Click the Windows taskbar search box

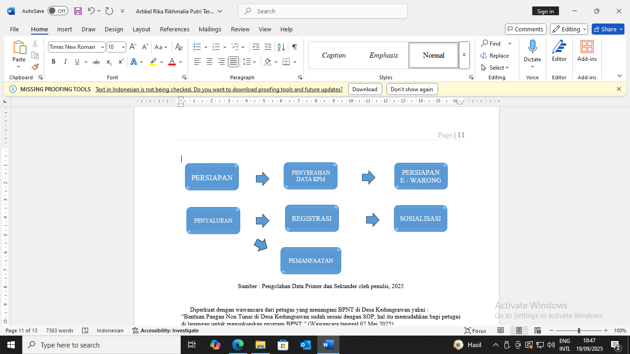pyautogui.click(x=101, y=345)
